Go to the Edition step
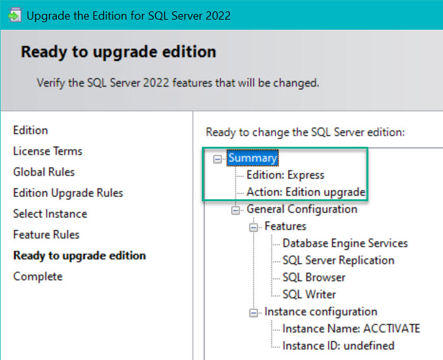 [30, 130]
